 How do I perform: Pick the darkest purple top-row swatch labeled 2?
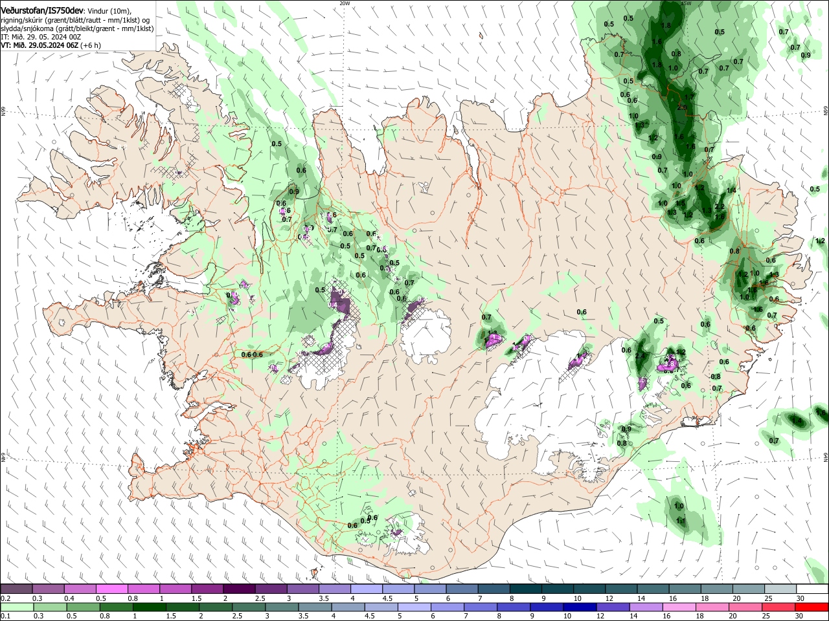point(238,589)
